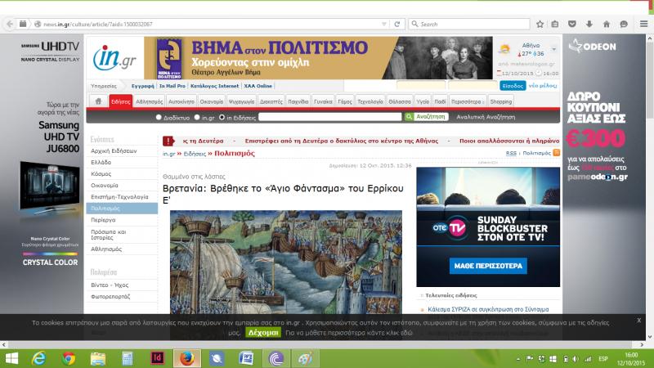Open Επιστήμη-Τεχνολογία in the sidebar
This screenshot has height=368, width=654.
coord(121,197)
